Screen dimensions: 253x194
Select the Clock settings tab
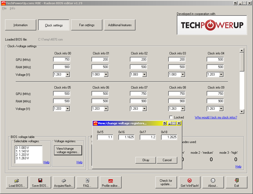coord(54,25)
